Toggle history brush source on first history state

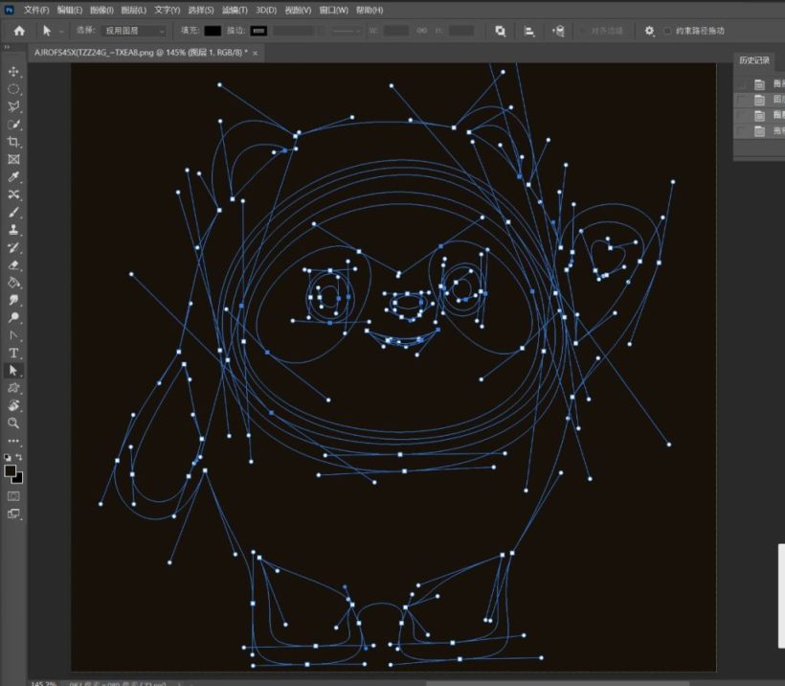coord(742,84)
